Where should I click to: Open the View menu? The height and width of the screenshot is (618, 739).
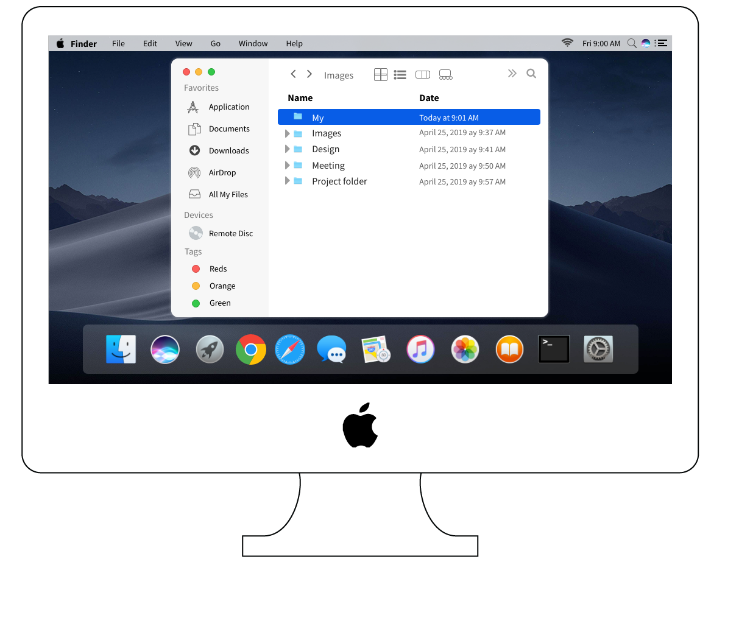coord(183,43)
